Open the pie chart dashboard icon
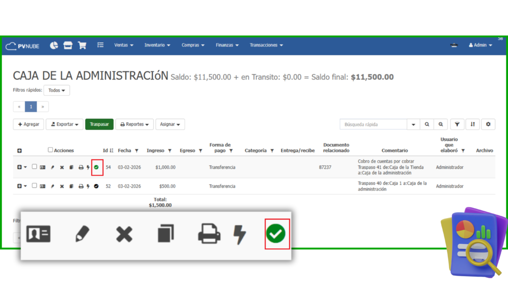The width and height of the screenshot is (508, 285). (54, 45)
